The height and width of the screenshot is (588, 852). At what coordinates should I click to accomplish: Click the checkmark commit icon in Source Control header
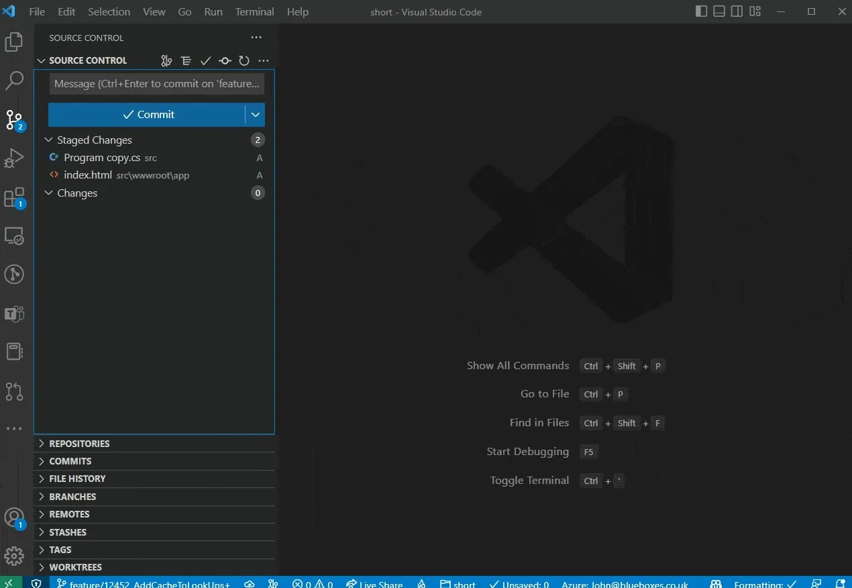coord(205,60)
